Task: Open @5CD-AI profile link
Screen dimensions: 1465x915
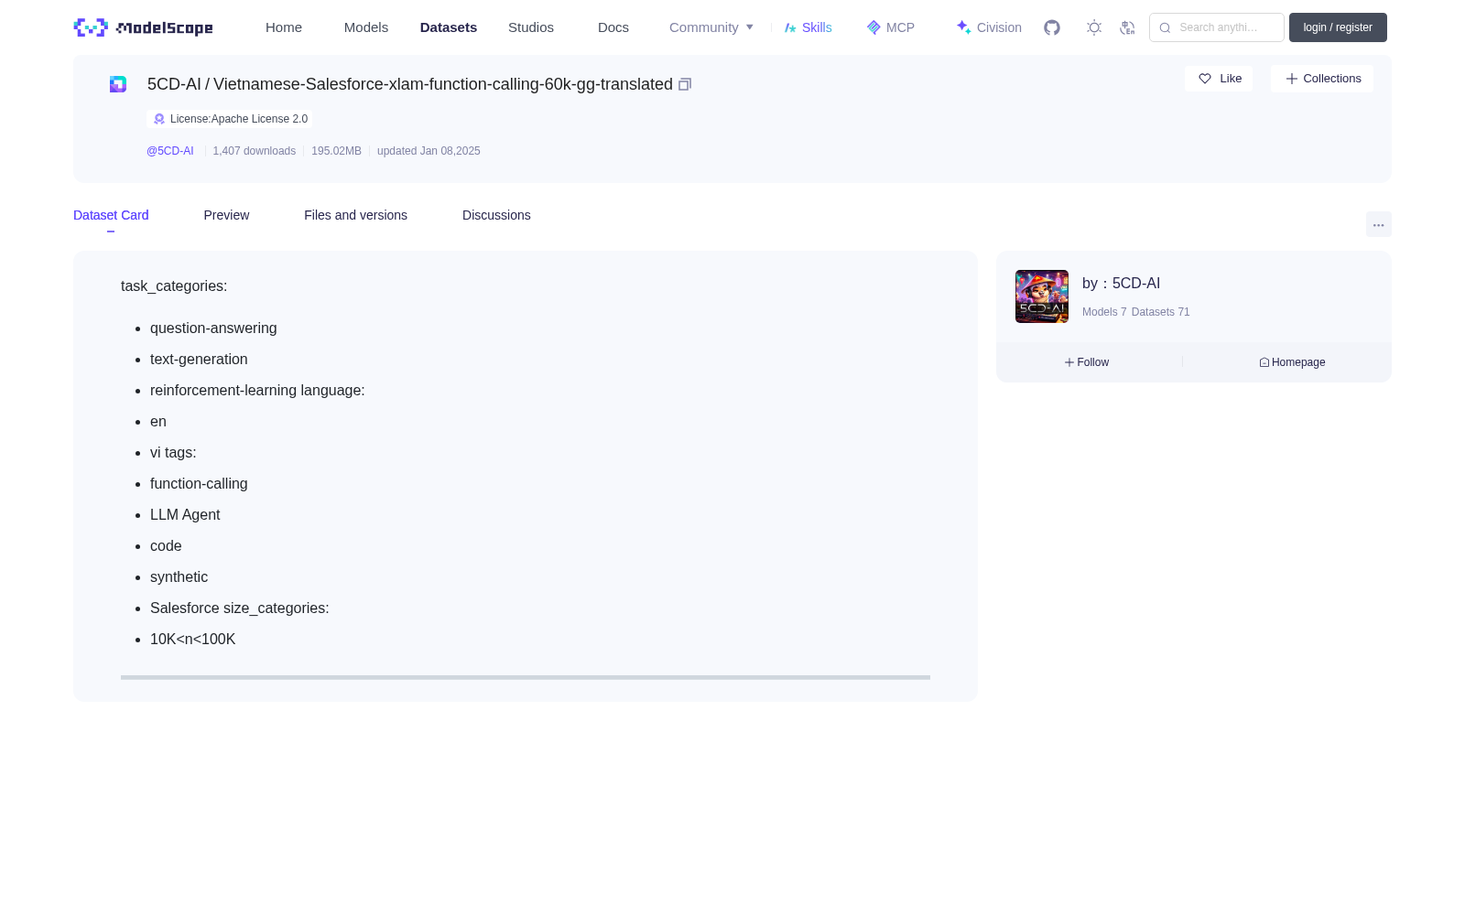Action: pos(170,151)
